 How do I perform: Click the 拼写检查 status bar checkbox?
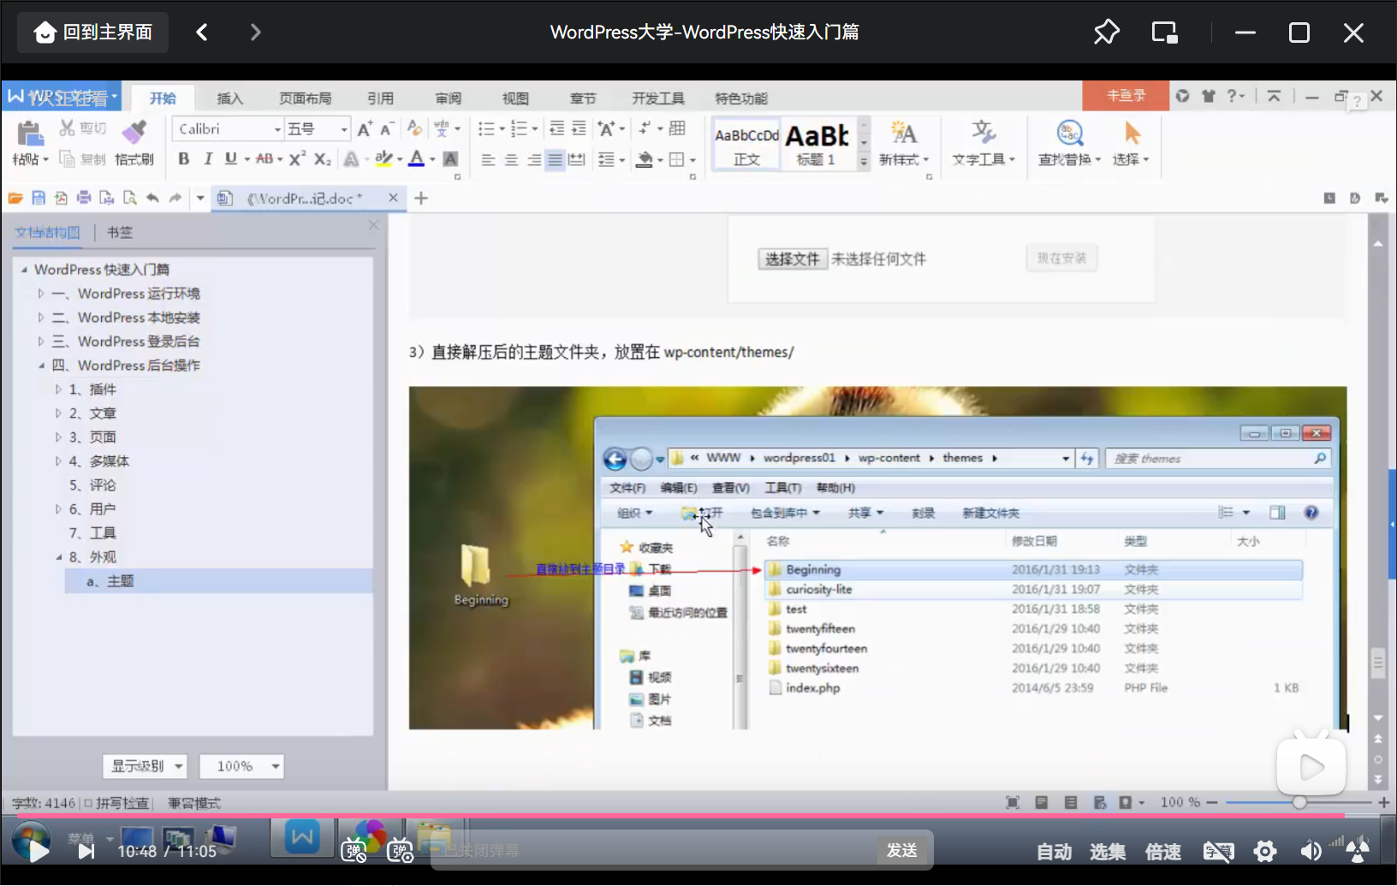[x=88, y=803]
